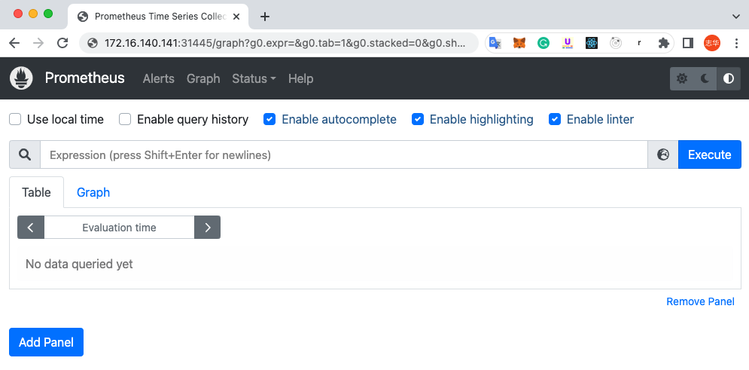Enable query history checkbox
749x370 pixels.
[x=125, y=119]
